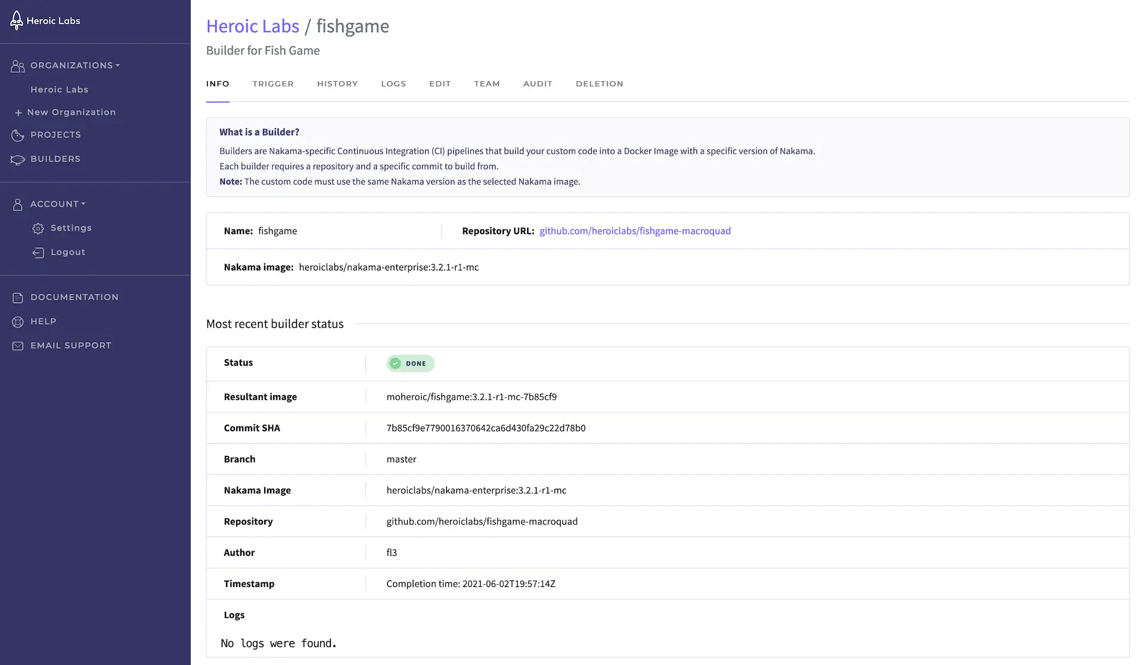Screen dimensions: 1145x665
Task: Click the Documentation sidebar icon
Action: tap(17, 298)
